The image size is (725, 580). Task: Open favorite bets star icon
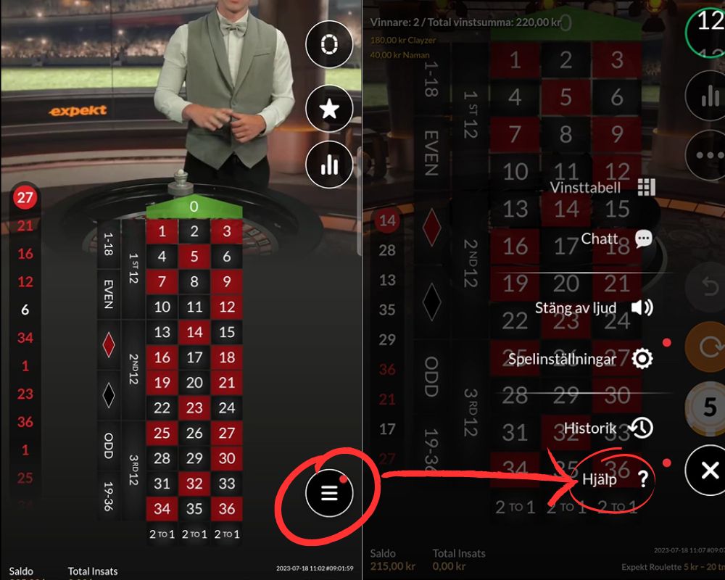coord(329,109)
